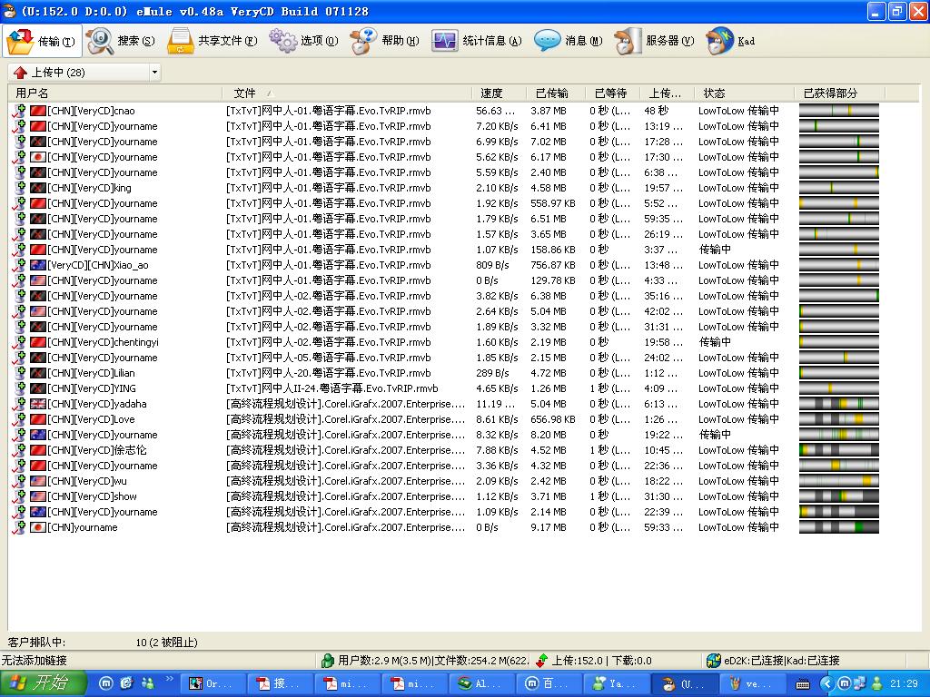
Task: Open the Windows 开始 start button
Action: point(44,683)
